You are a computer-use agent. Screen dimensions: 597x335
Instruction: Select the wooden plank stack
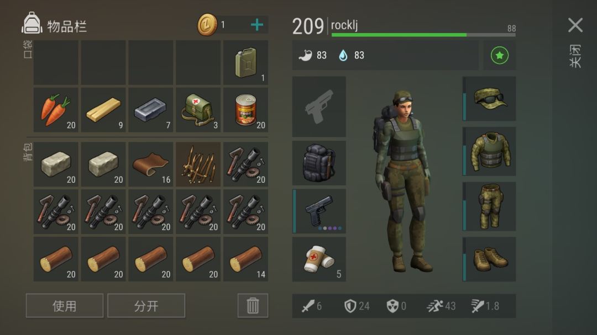pos(103,110)
